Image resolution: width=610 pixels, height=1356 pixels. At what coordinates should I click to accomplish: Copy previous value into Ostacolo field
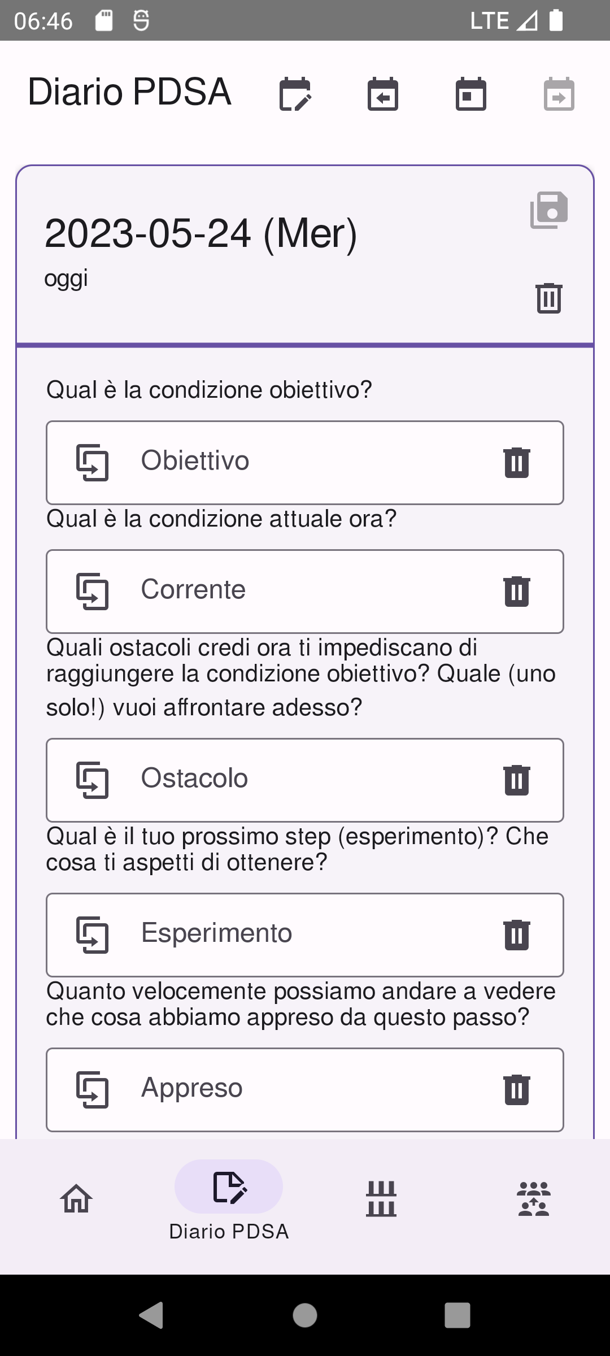click(93, 780)
